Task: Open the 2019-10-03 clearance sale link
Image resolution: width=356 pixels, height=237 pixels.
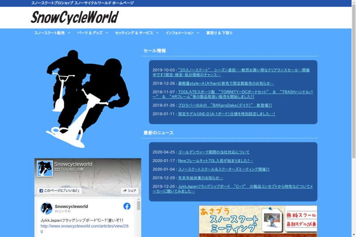Action: [x=231, y=72]
